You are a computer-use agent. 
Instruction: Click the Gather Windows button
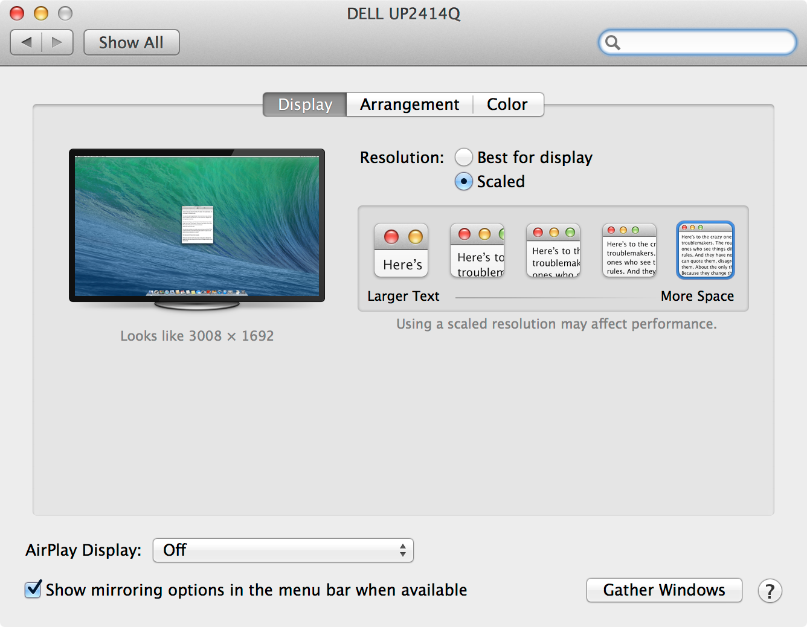tap(664, 590)
